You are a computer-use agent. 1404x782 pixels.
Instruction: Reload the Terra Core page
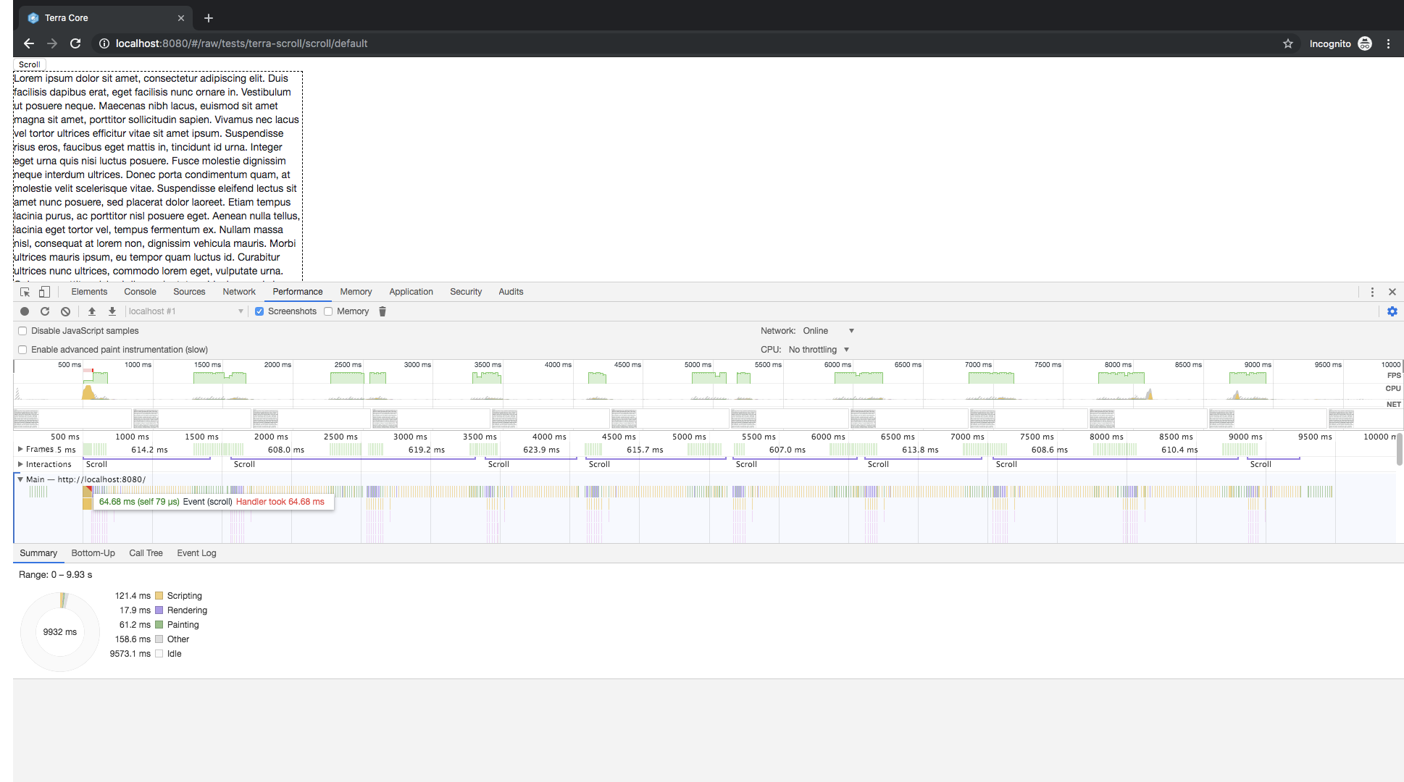point(75,43)
